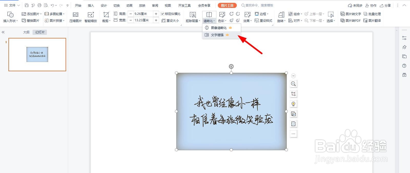The width and height of the screenshot is (410, 173).
Task: Switch to the 视图 ribbon tab
Action: coord(168,5)
